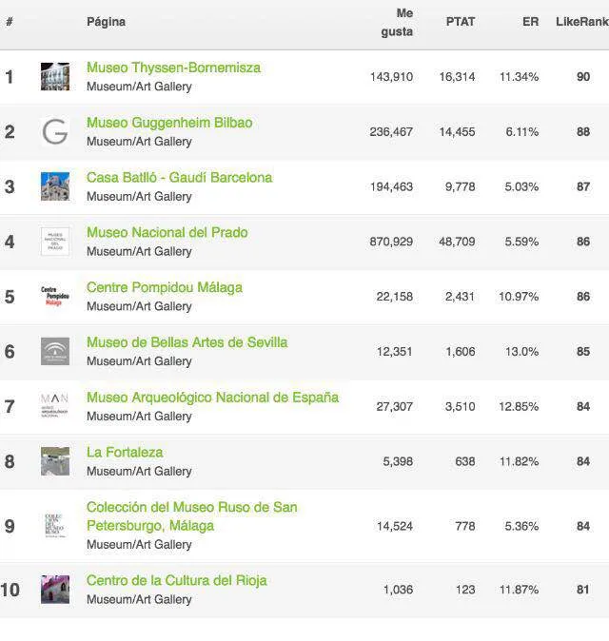Open the Museo Guggenheim Bilbao link
Viewport: 609px width, 641px height.
[169, 123]
